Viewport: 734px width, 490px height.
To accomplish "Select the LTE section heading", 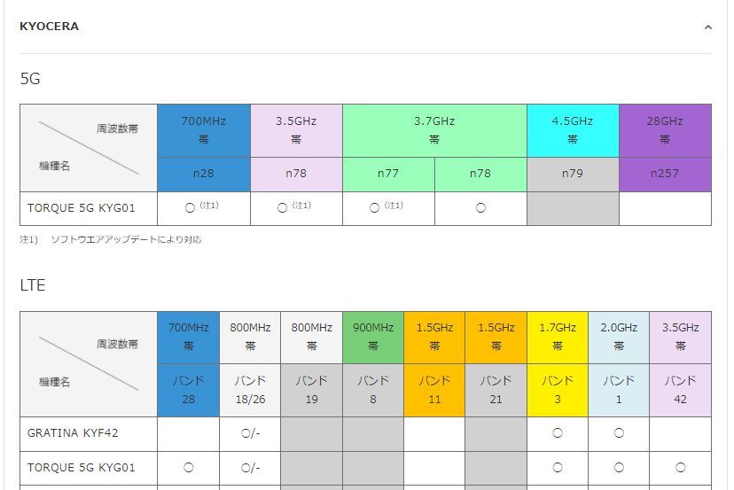I will coord(32,285).
